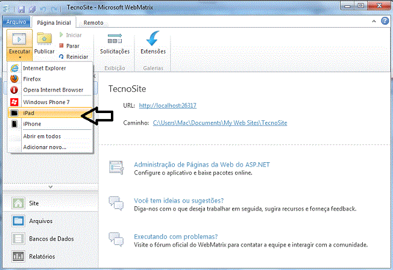393x270 pixels.
Task: Click the WebMatrix app icon in title bar
Action: (7, 9)
